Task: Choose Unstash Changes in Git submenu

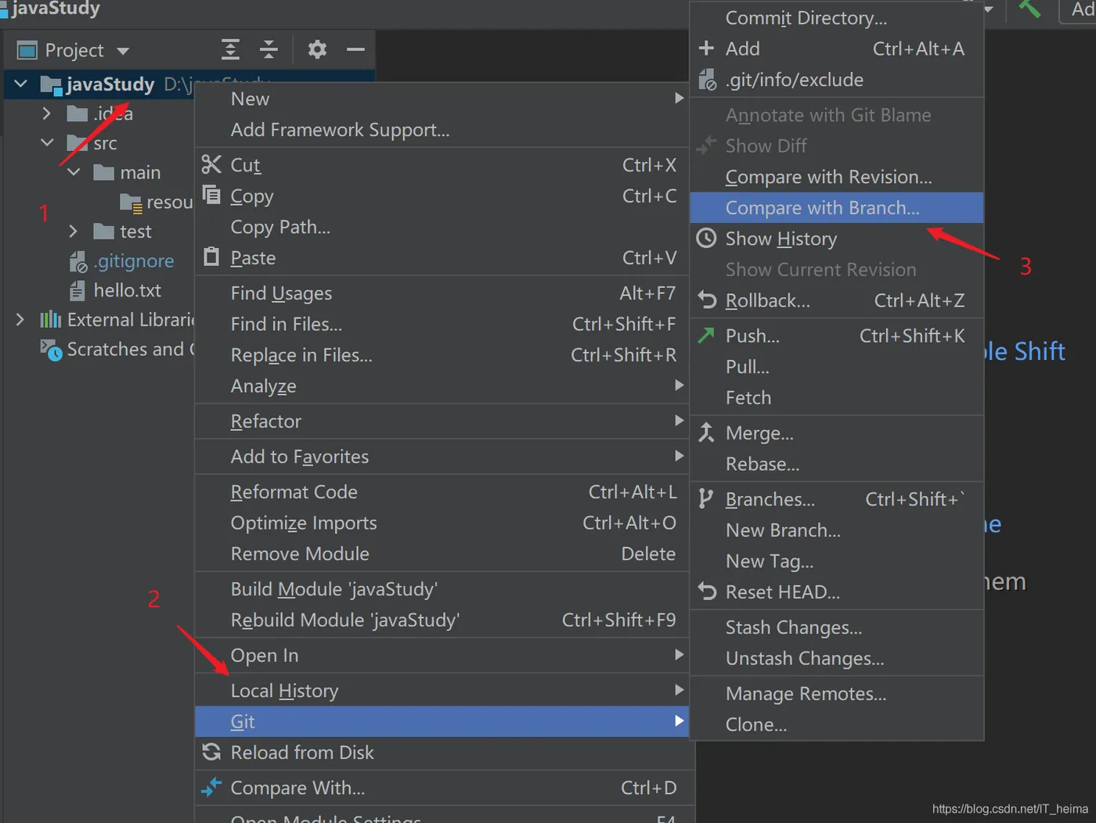Action: (836, 659)
